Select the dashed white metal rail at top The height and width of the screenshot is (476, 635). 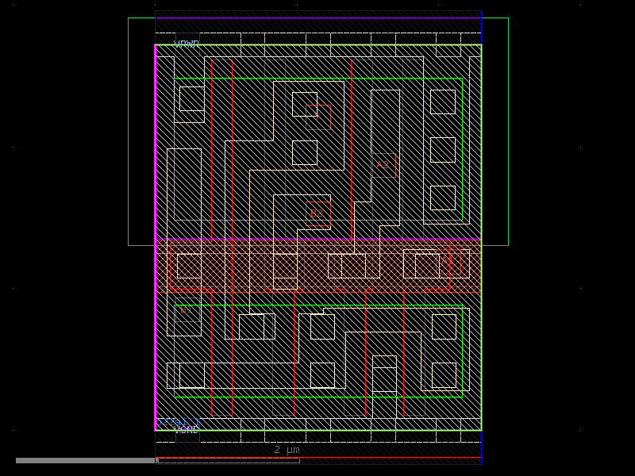pos(278,33)
